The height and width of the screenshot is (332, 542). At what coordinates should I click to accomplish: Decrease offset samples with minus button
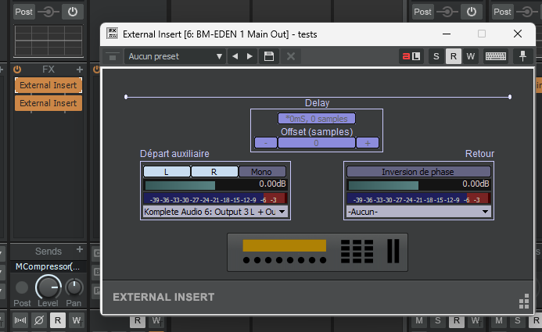pos(266,143)
